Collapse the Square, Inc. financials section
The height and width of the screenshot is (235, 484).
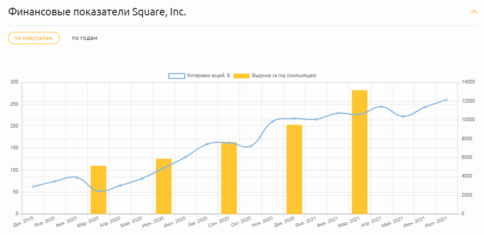pos(473,12)
